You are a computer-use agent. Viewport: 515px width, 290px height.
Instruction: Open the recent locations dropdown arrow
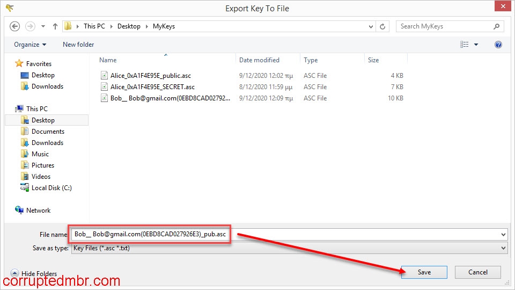43,26
